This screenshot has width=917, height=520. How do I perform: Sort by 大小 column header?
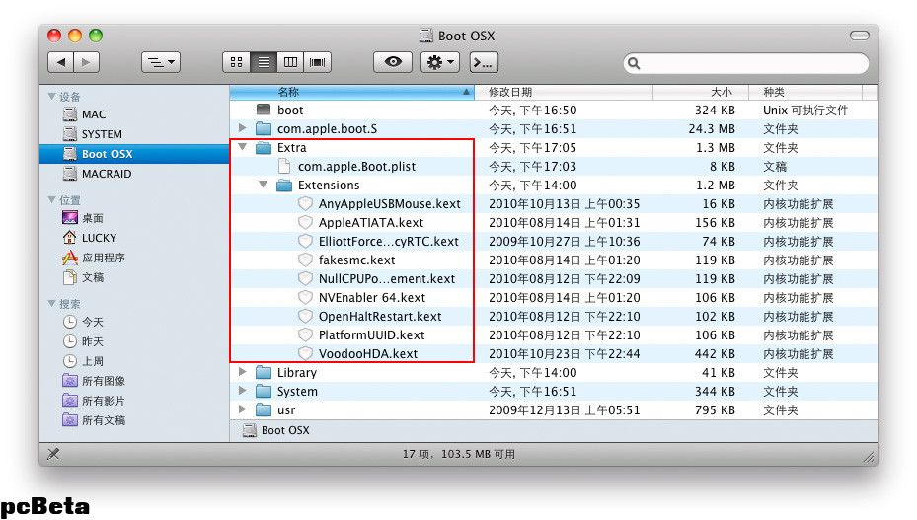701,92
